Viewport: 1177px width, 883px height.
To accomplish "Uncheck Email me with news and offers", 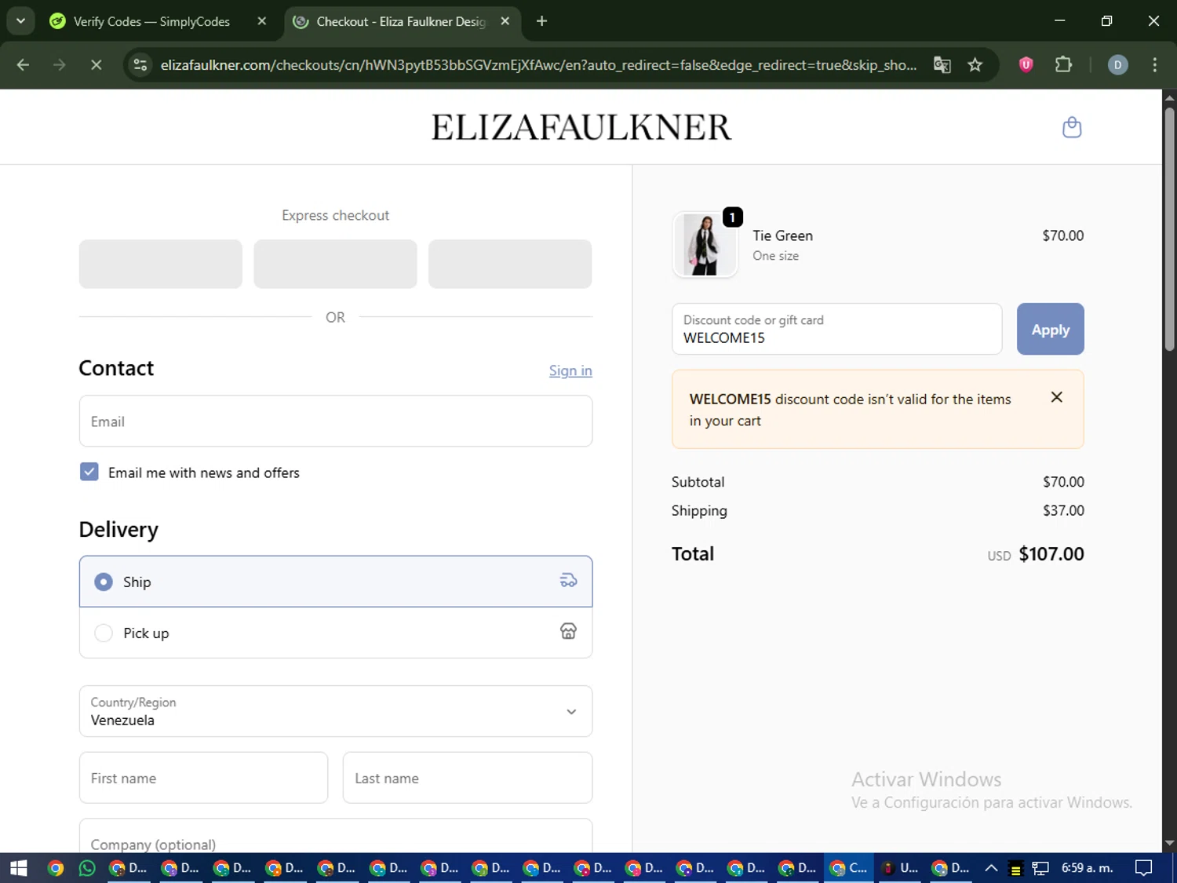I will pyautogui.click(x=89, y=472).
